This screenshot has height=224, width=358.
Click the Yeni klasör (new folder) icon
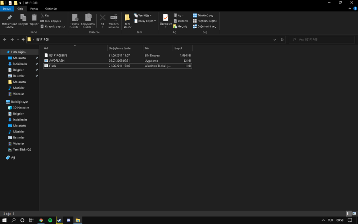(x=127, y=18)
